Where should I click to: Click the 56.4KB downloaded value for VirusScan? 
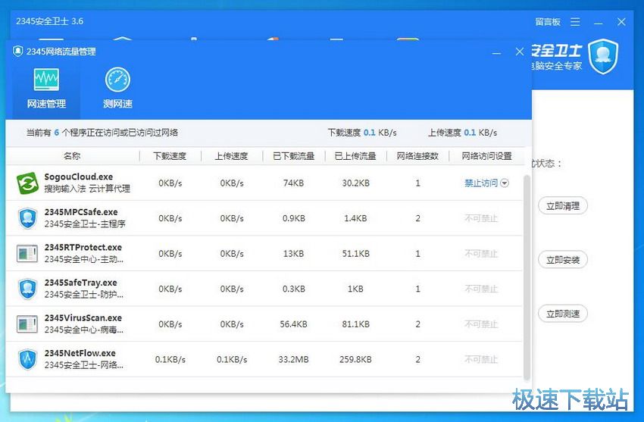pyautogui.click(x=293, y=324)
